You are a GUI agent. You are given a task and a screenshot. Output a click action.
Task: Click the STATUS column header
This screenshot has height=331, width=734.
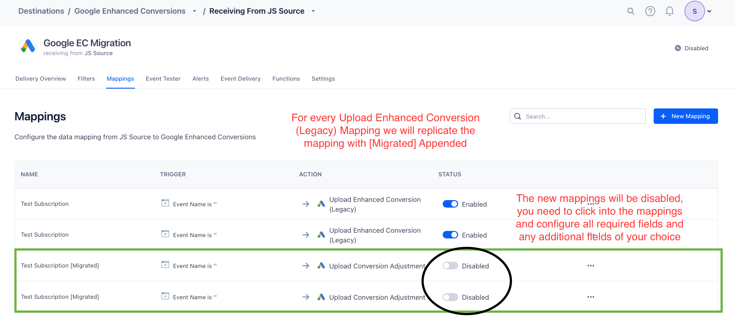click(450, 175)
